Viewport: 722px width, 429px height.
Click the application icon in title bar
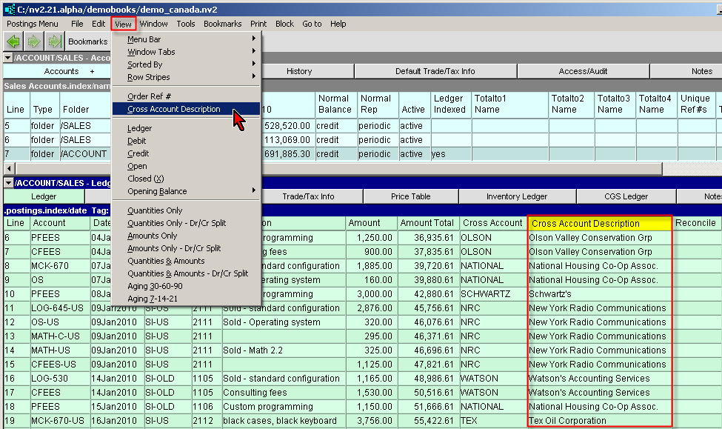tap(7, 7)
